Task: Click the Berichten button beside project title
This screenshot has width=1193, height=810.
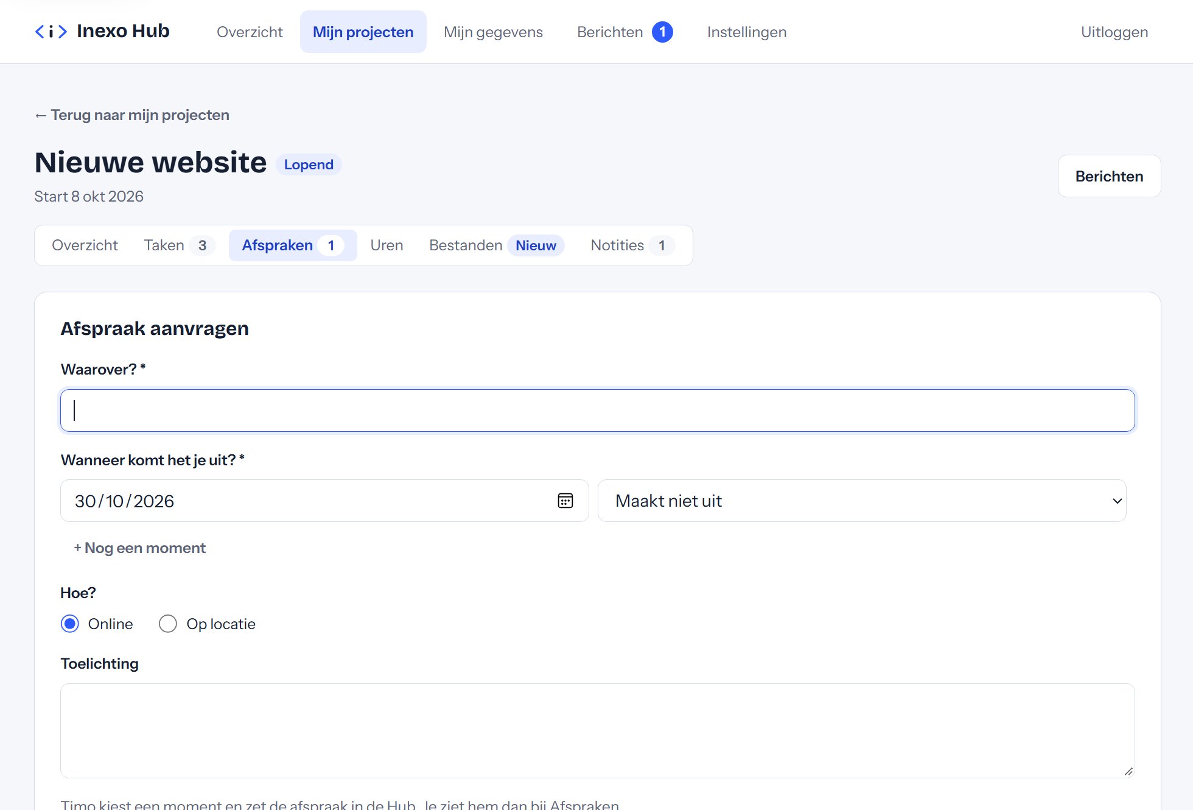Action: (x=1109, y=176)
